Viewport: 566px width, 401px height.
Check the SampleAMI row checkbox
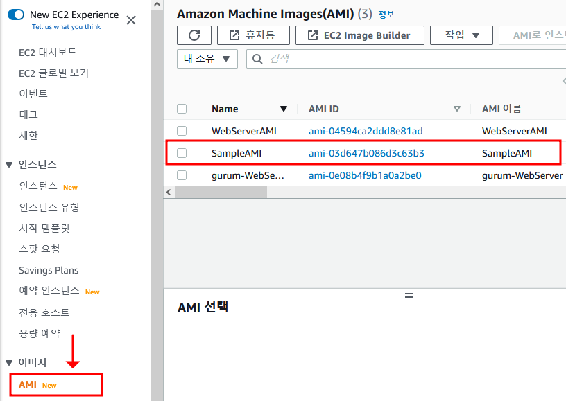tap(182, 153)
